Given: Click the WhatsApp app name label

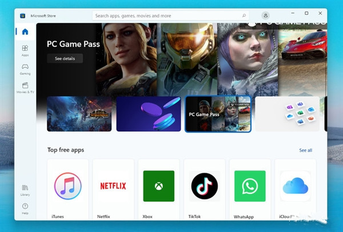Looking at the screenshot, I should coord(244,217).
